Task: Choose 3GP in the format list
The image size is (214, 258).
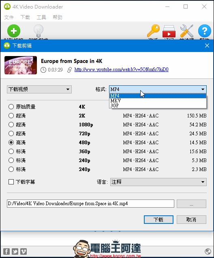Action: click(158, 105)
